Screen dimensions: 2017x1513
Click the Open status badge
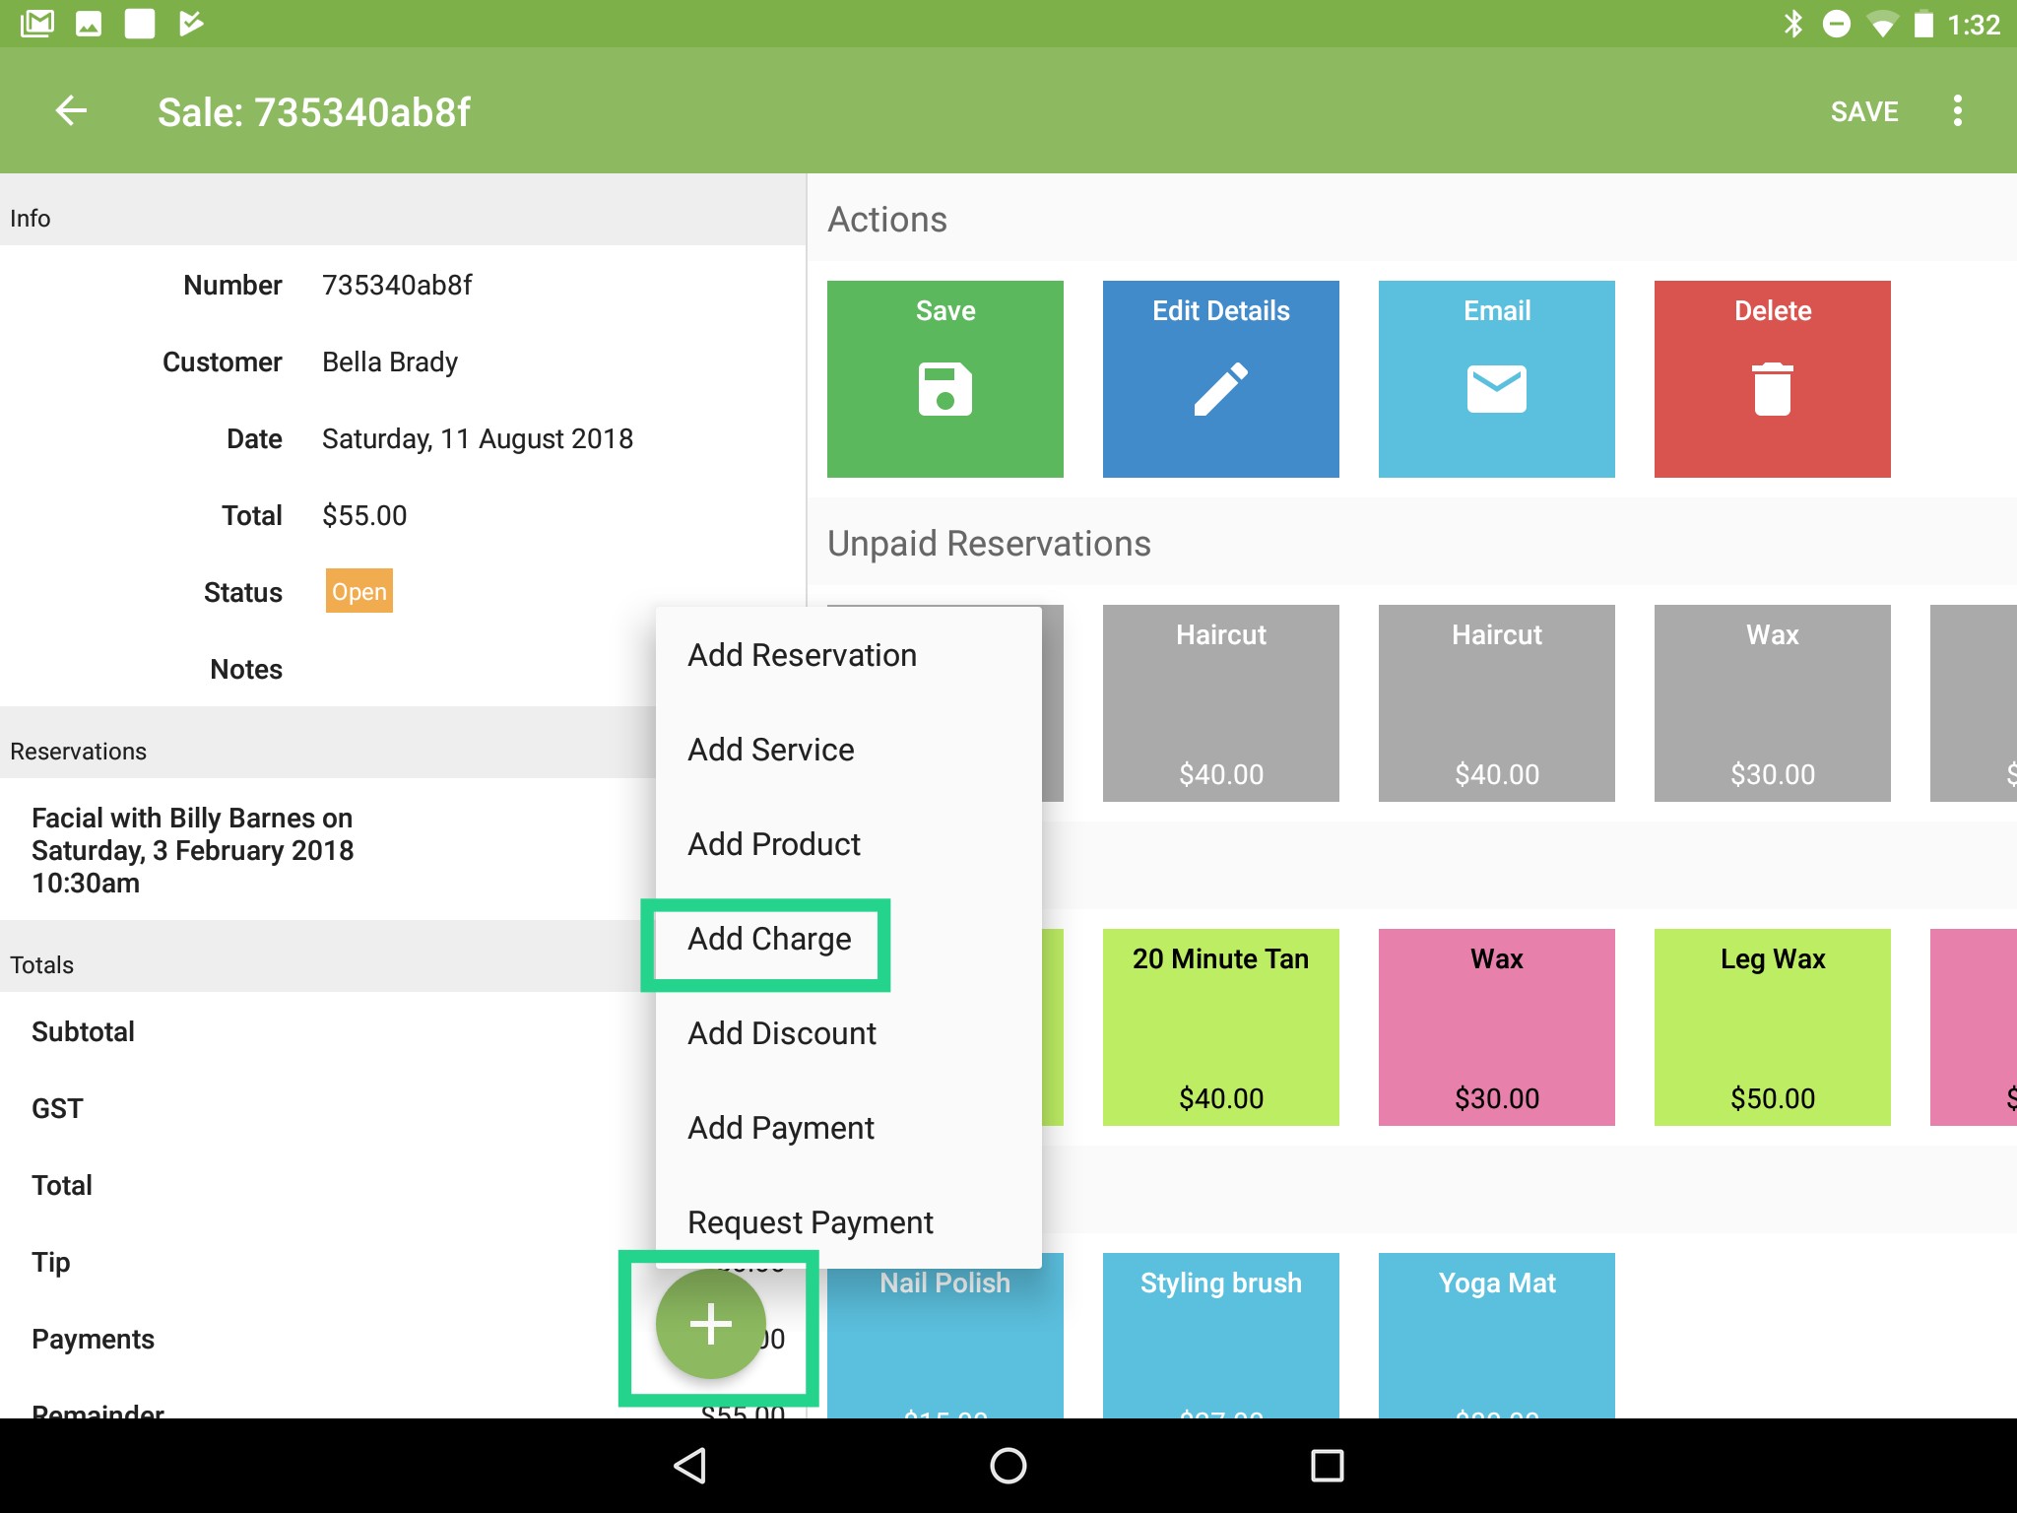[359, 591]
